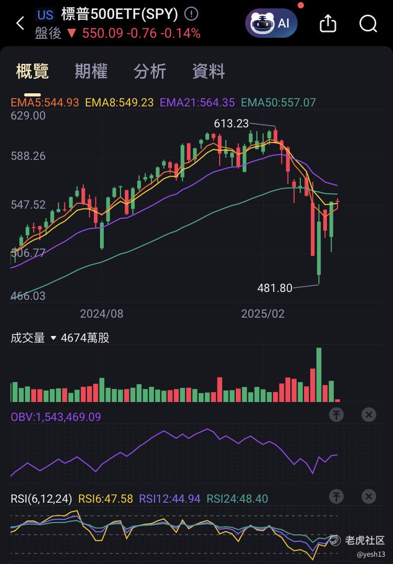Image resolution: width=393 pixels, height=564 pixels.
Task: Move RSI indicator to top
Action: point(336,497)
